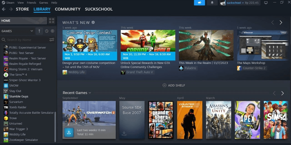Image resolution: width=291 pixels, height=145 pixels.
Task: Select Trove cube icon in sidebar
Action: point(6,118)
